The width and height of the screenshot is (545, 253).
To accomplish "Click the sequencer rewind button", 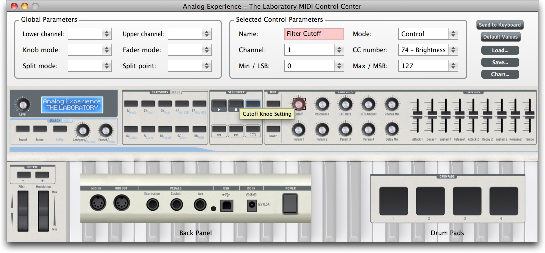I will pyautogui.click(x=219, y=131).
